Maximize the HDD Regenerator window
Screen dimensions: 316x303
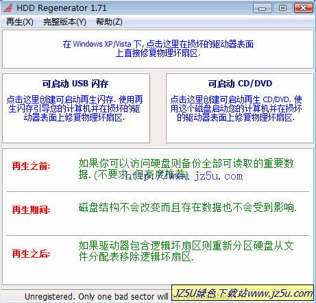pyautogui.click(x=282, y=8)
